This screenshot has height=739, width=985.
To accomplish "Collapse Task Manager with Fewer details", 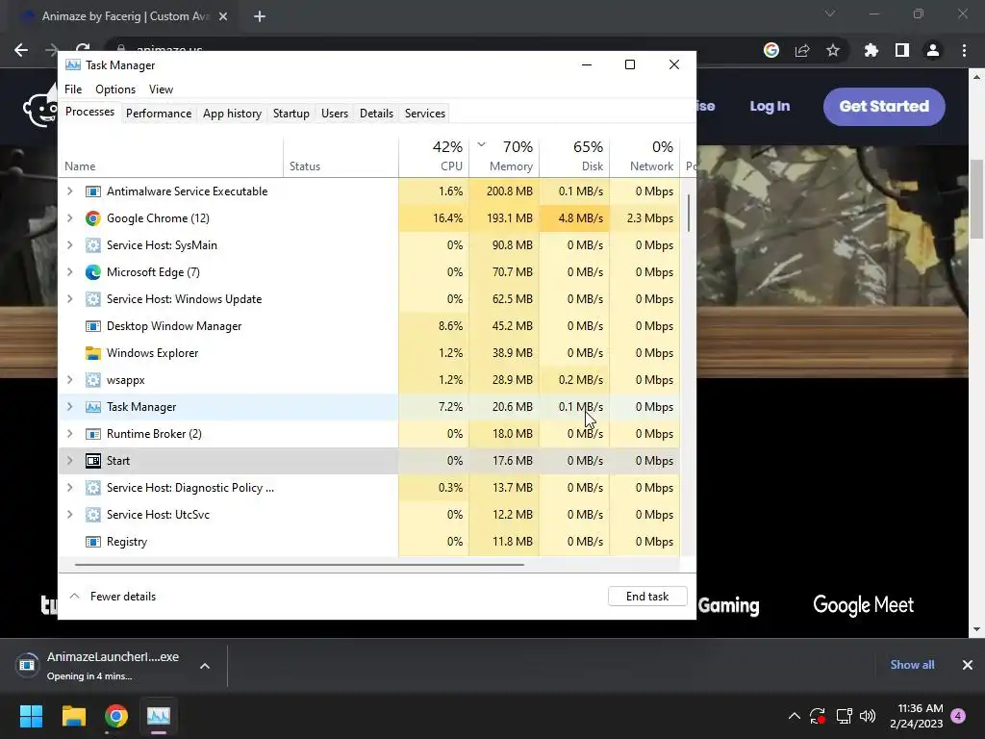I will point(113,597).
